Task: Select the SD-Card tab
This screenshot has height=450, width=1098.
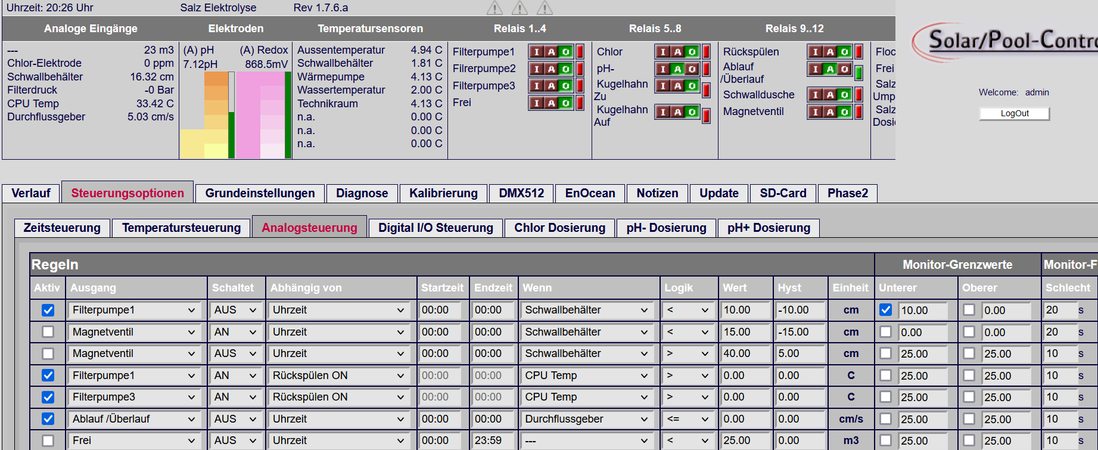Action: coord(783,193)
